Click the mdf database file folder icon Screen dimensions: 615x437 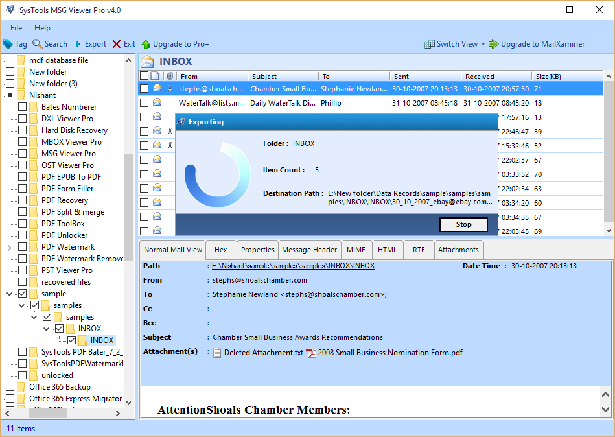coord(21,60)
